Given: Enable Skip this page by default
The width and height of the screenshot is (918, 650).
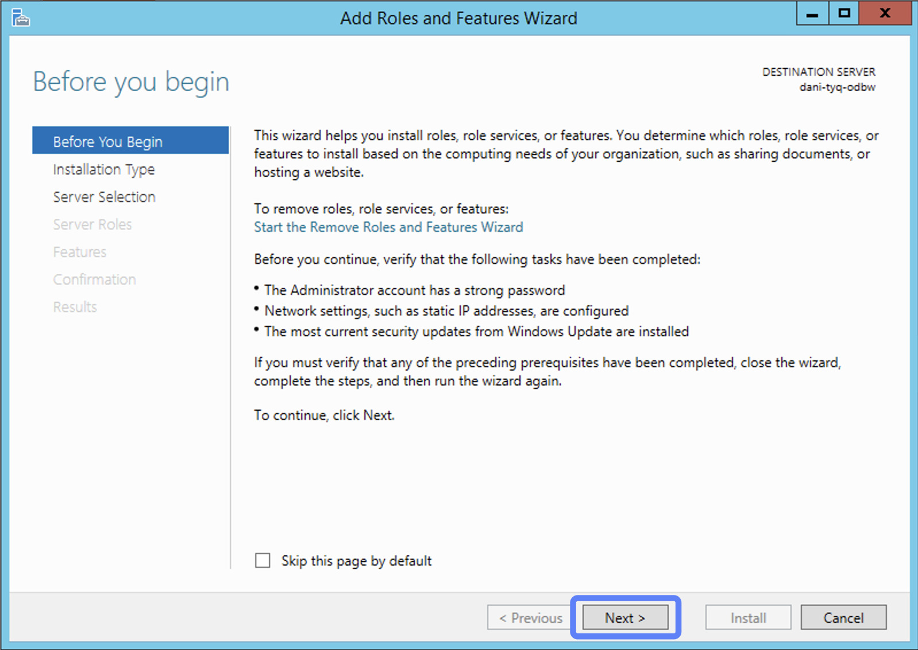Looking at the screenshot, I should coord(263,561).
